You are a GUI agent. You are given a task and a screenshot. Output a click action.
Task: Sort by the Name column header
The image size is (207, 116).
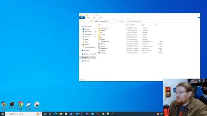click(100, 25)
